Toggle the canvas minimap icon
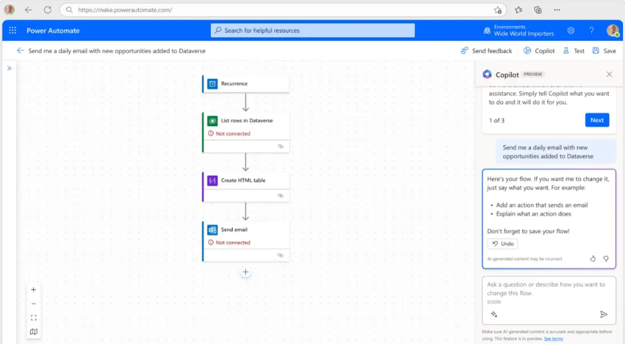Screen dimensions: 625x344 tap(34, 331)
